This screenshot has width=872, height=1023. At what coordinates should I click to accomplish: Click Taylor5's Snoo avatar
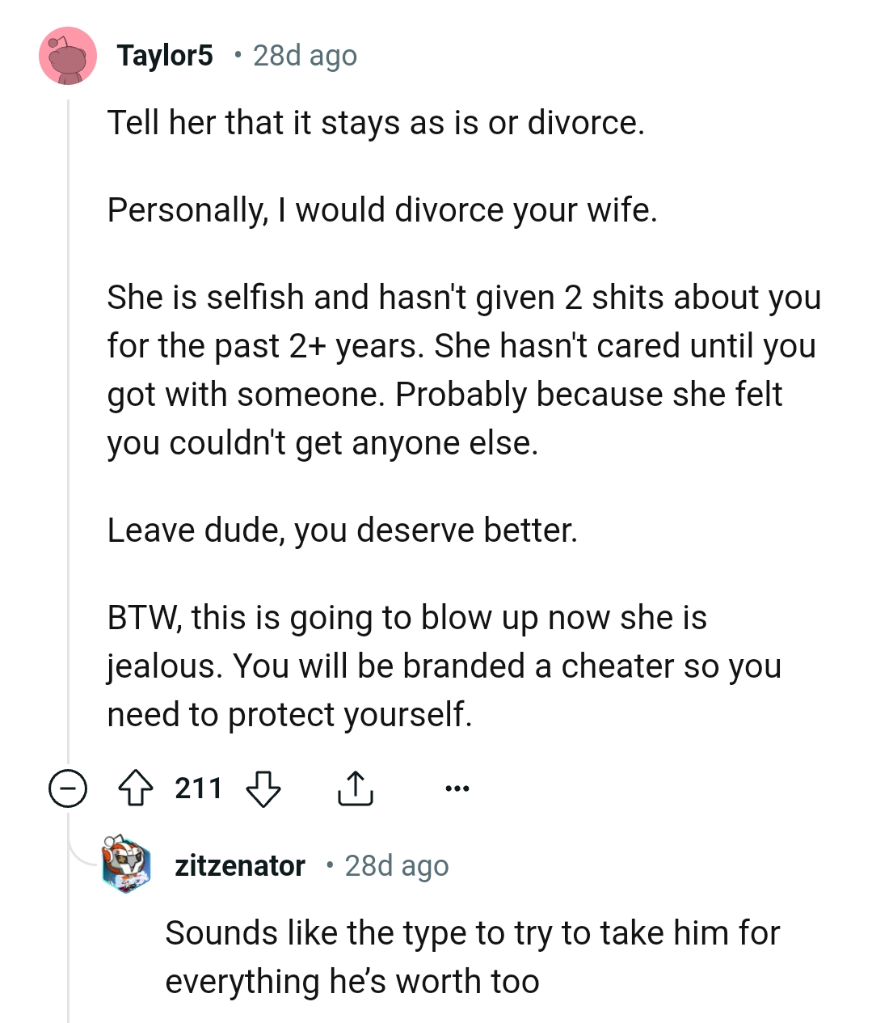click(x=69, y=55)
